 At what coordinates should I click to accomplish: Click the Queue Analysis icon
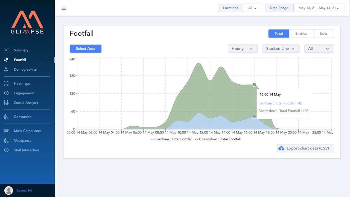[6, 103]
